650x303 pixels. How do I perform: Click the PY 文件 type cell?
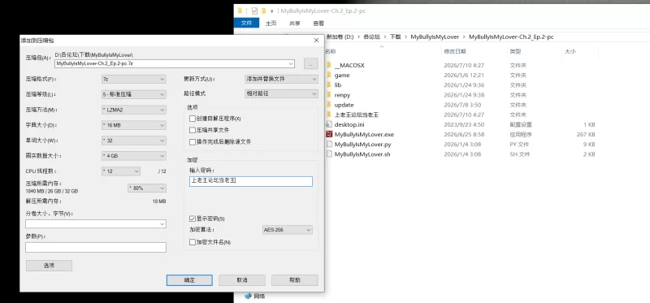(519, 145)
